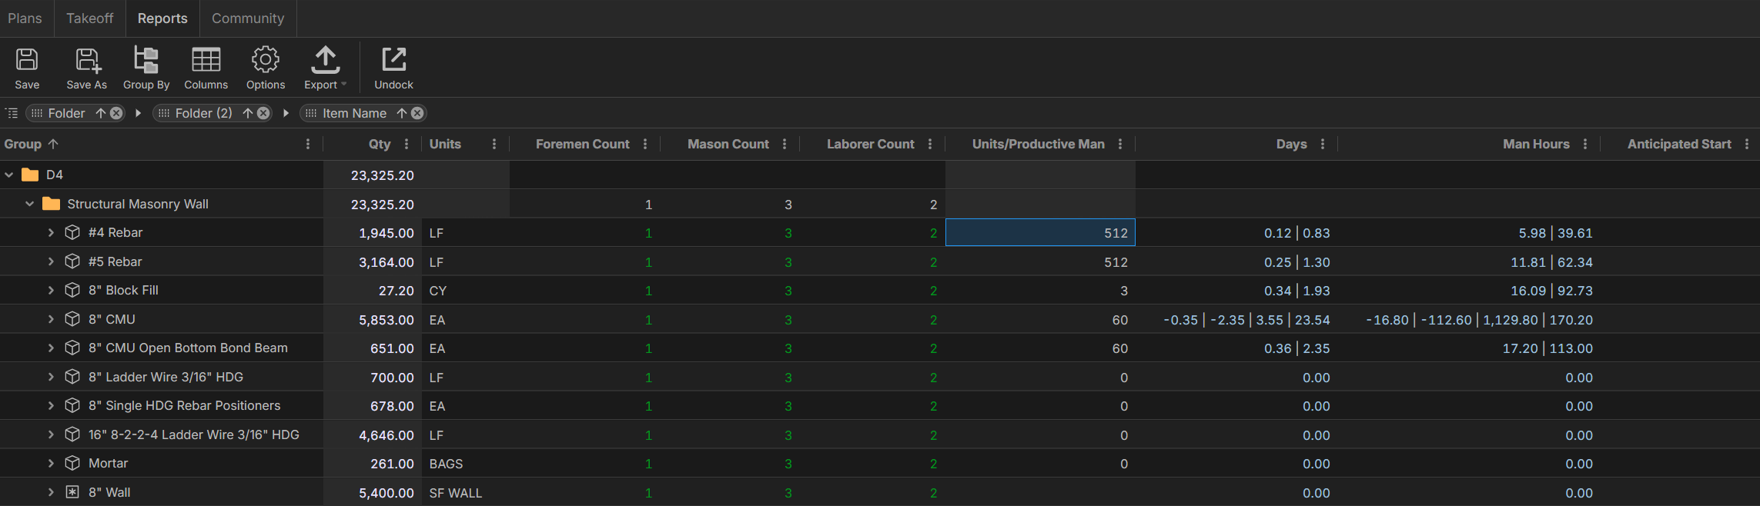Collapse the Structural Masonry Wall folder
The height and width of the screenshot is (506, 1760).
(x=29, y=204)
